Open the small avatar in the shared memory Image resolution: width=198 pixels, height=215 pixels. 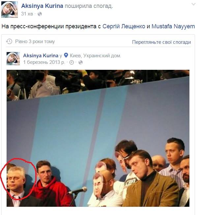(13, 59)
